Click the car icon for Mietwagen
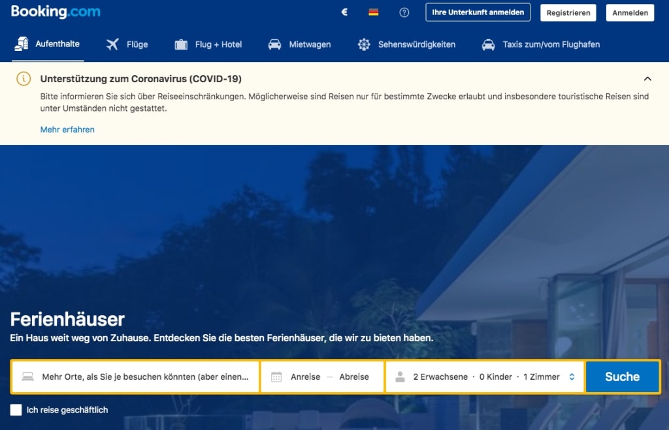Screen dimensions: 669x430 (274, 44)
